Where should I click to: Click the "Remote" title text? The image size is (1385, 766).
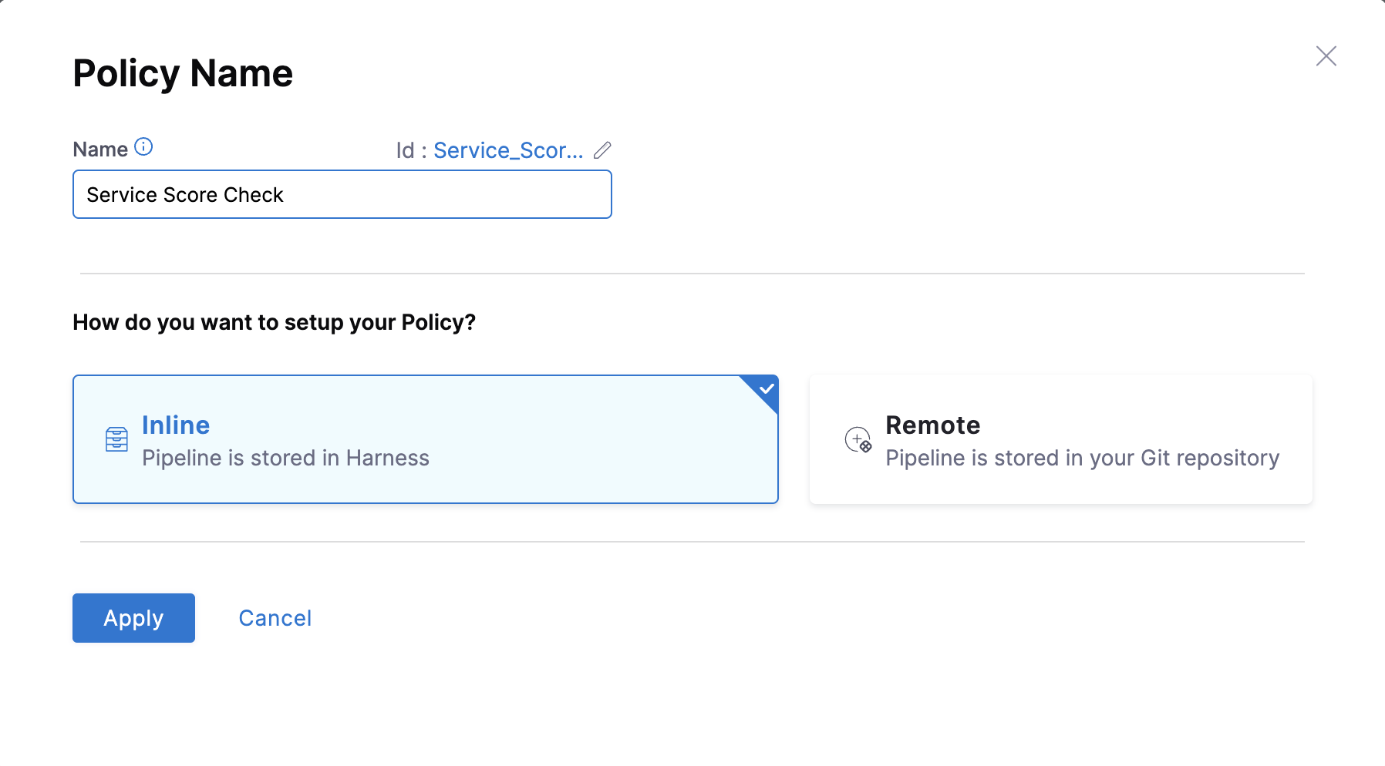coord(932,425)
